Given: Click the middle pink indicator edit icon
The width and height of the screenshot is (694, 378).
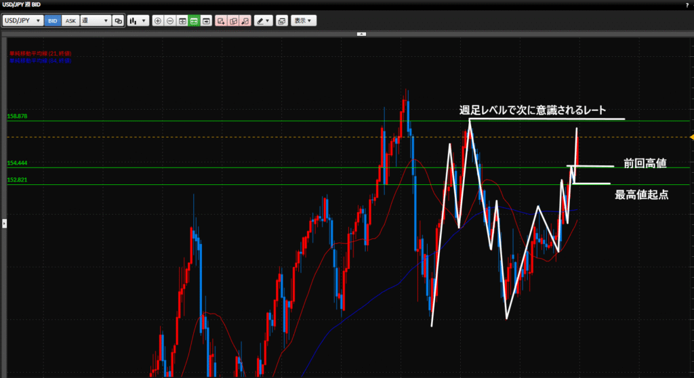Looking at the screenshot, I should (x=232, y=21).
